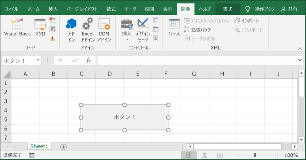Screen dimensions: 306x160
Task: Click the View Code icon
Action: [x=155, y=30]
